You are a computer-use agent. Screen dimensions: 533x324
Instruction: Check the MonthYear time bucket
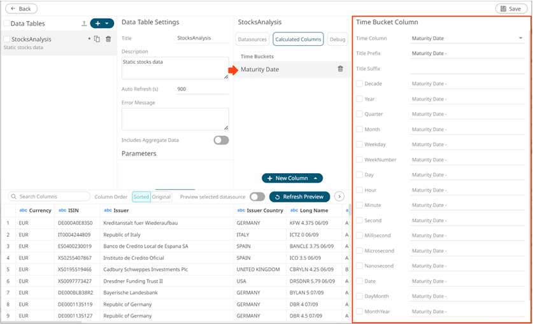(359, 311)
